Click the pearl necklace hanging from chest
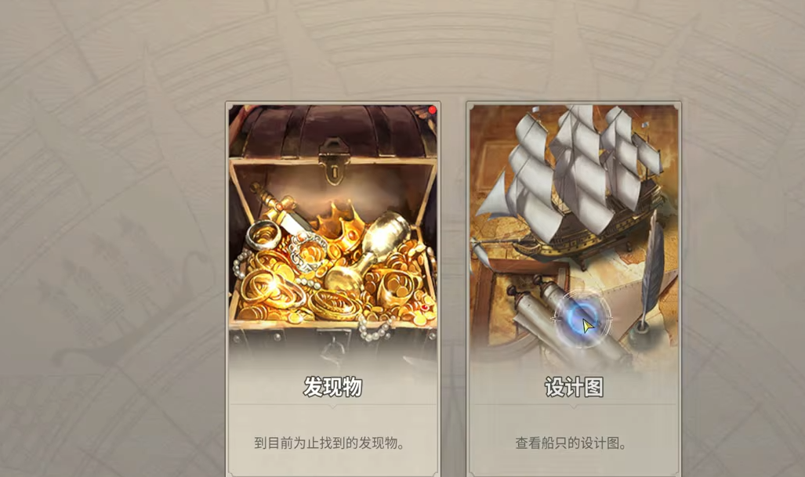Screen dimensions: 805x477 [376, 327]
